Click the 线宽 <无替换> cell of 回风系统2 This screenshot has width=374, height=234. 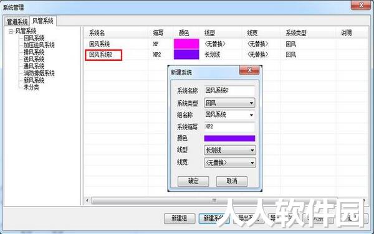(257, 55)
